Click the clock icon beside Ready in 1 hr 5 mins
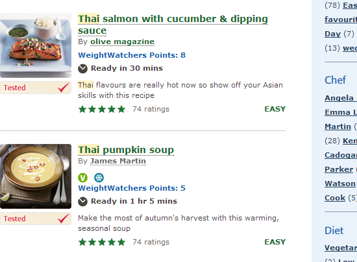The height and width of the screenshot is (262, 357). (x=82, y=202)
